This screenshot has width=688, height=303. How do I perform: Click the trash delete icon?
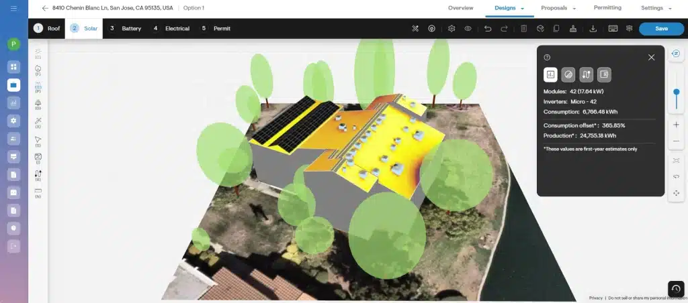coord(523,29)
